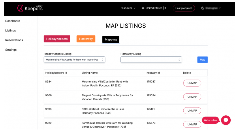Unmap listing 9596 5BR Lakefront Home
The height and width of the screenshot is (139, 239).
(x=192, y=111)
